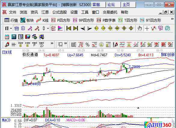The image size is (176, 128).
Task: Click the 论坛 button in title bar
Action: (113, 5)
